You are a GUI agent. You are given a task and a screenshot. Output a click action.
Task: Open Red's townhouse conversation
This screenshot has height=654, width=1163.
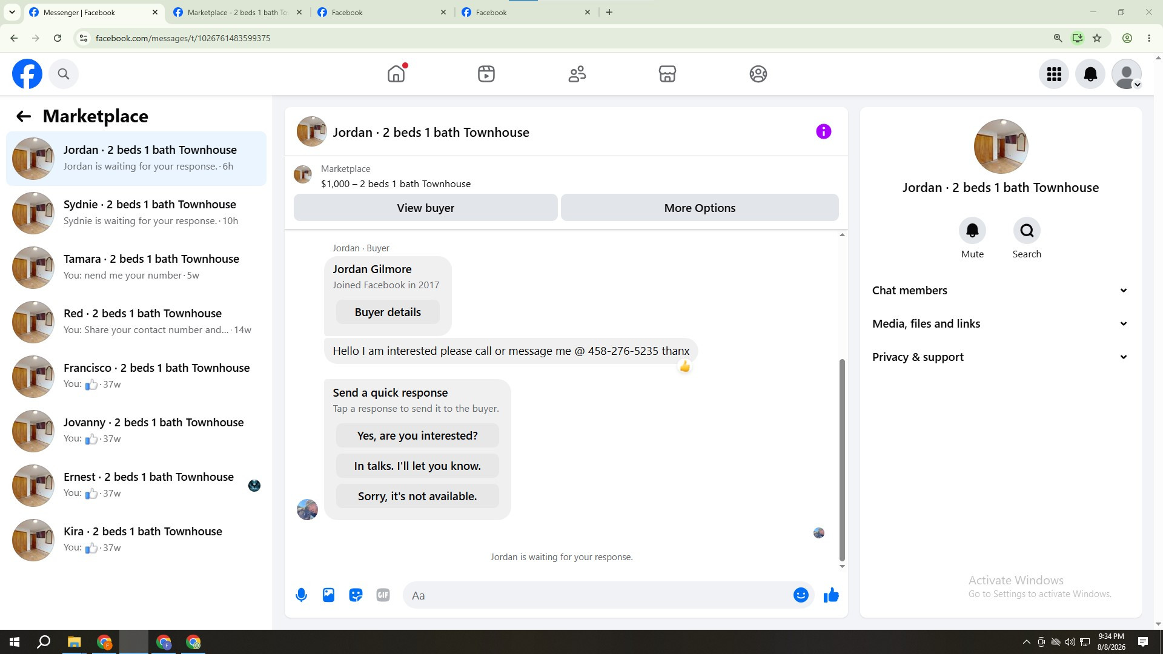(x=136, y=322)
